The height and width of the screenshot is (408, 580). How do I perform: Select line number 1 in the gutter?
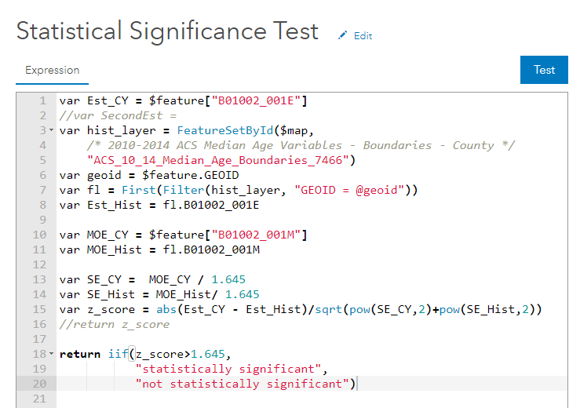(x=43, y=100)
